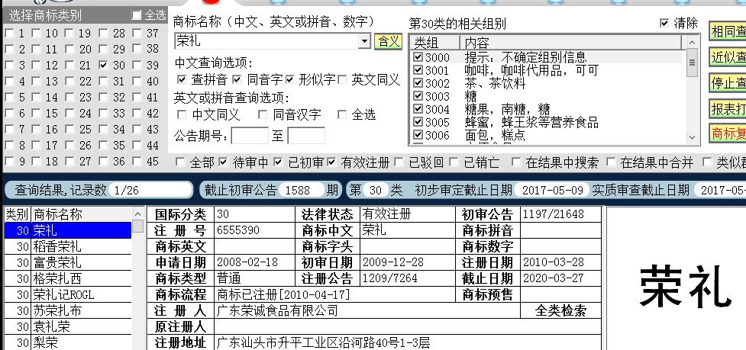The image size is (746, 350).
Task: Toggle the 同音字 option
Action: [x=237, y=79]
